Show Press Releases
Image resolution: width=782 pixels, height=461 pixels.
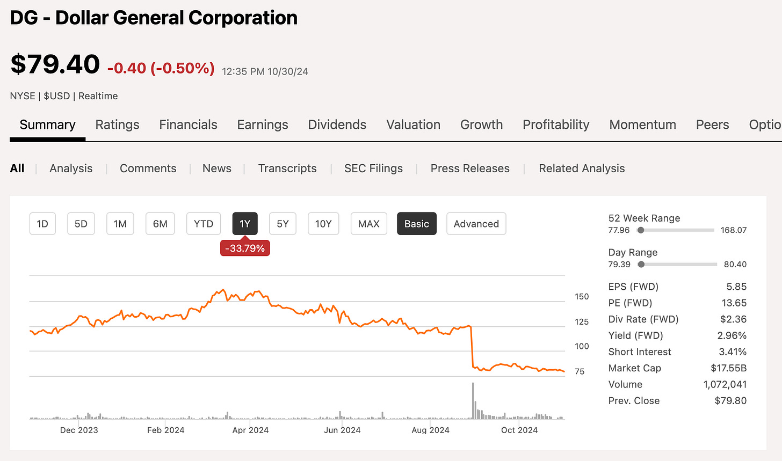[470, 169]
